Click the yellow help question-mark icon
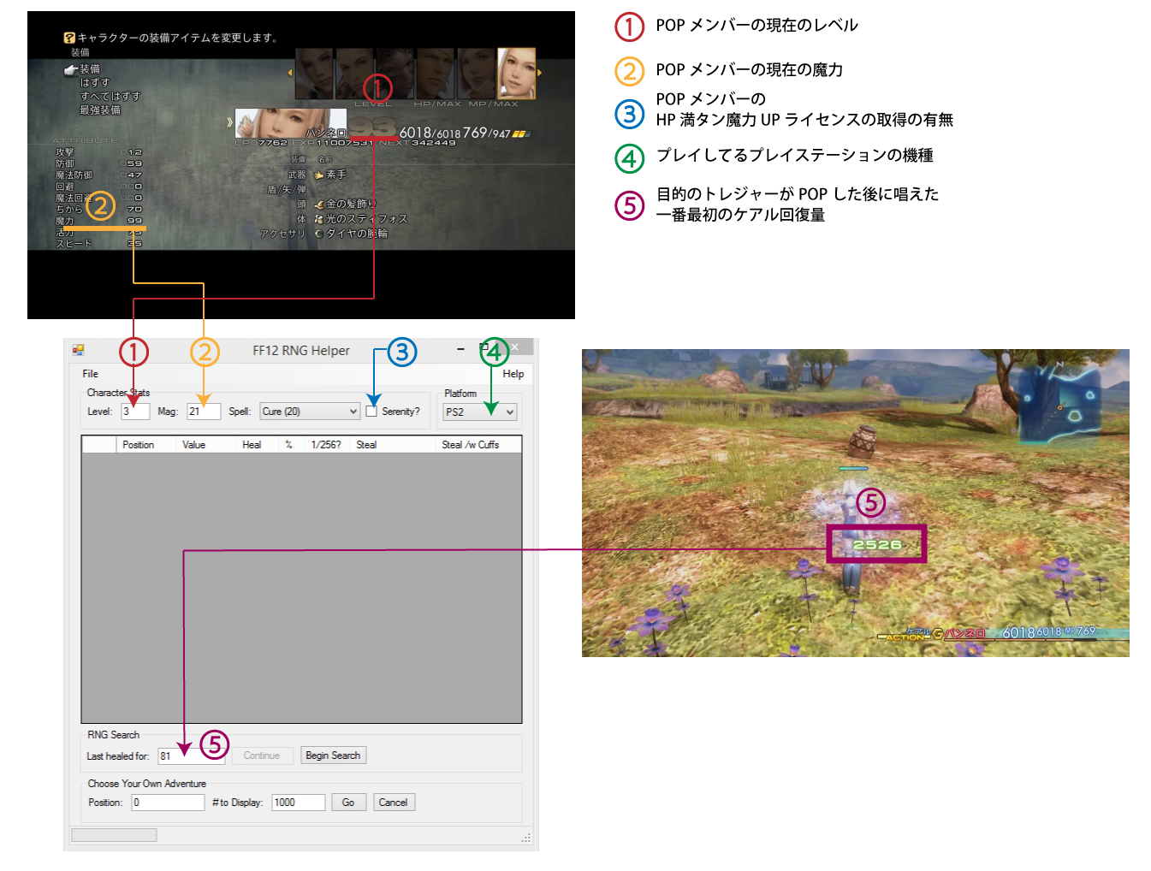This screenshot has width=1151, height=871. pyautogui.click(x=69, y=38)
